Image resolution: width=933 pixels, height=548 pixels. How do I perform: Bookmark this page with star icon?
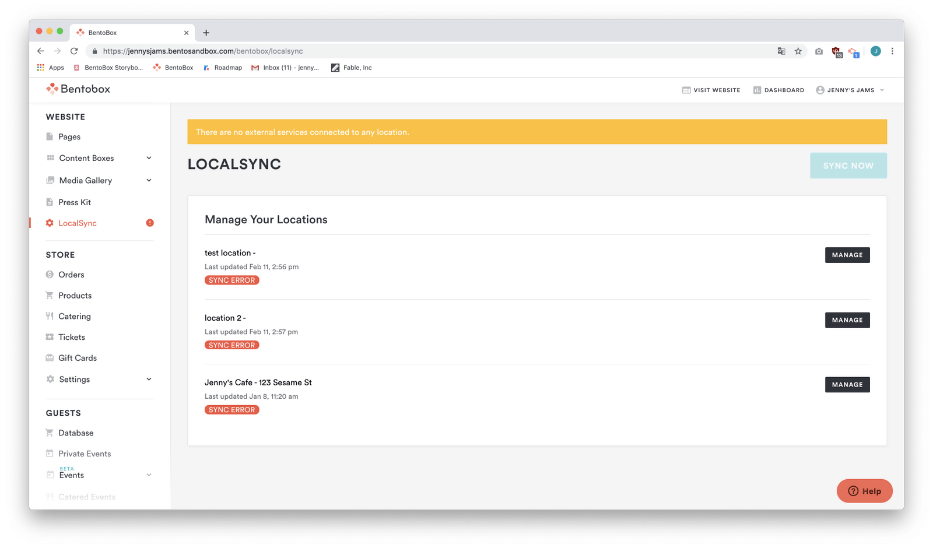[x=798, y=51]
